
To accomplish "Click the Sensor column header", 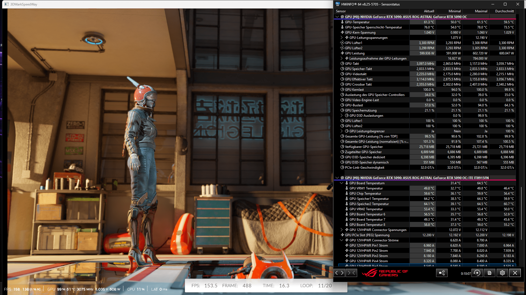I will 372,11.
